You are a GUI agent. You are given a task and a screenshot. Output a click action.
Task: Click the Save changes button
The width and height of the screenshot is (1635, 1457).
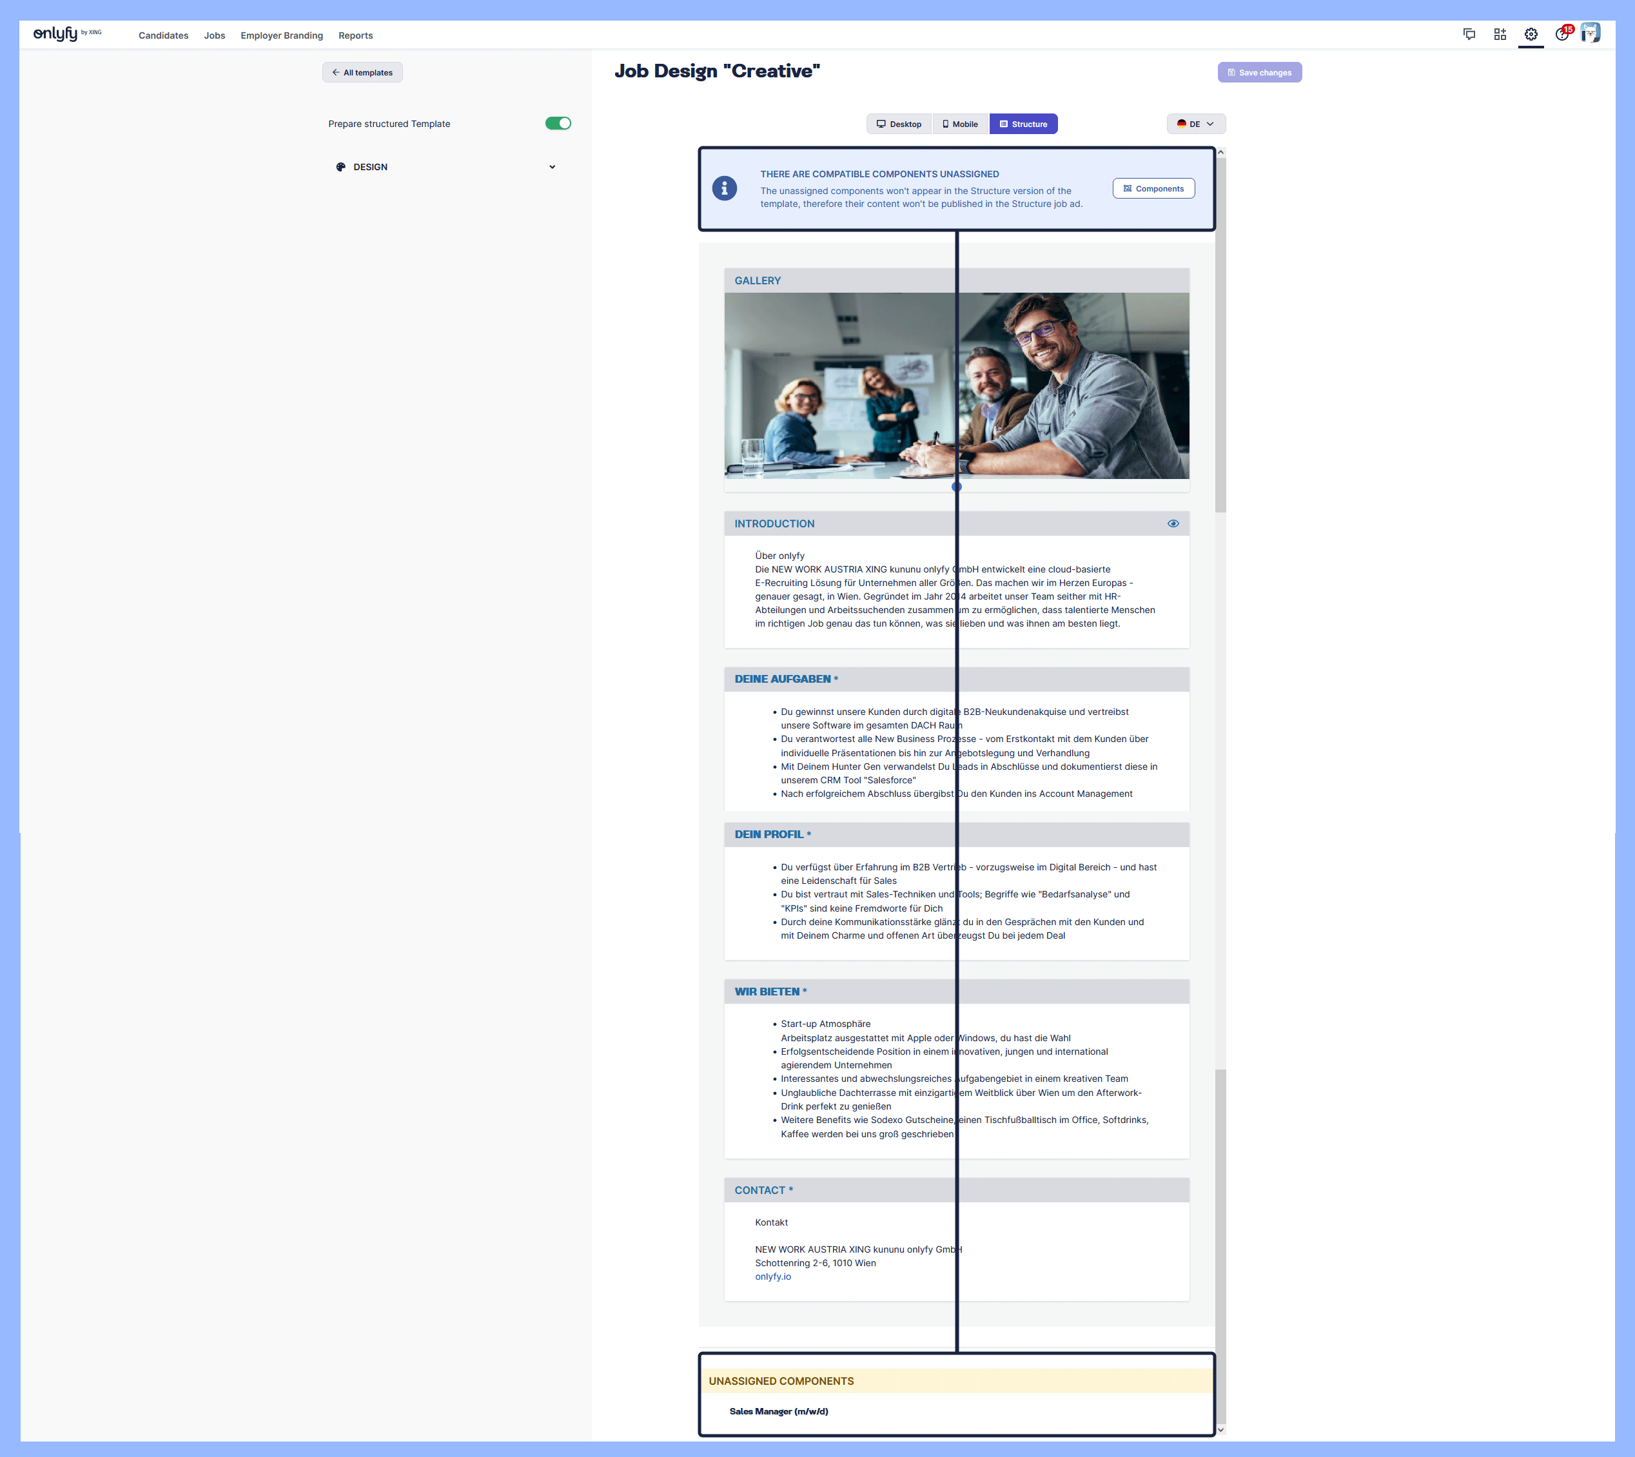click(x=1260, y=72)
